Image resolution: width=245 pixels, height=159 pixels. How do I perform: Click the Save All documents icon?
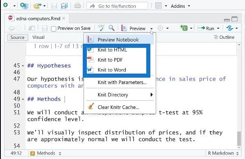point(64,6)
